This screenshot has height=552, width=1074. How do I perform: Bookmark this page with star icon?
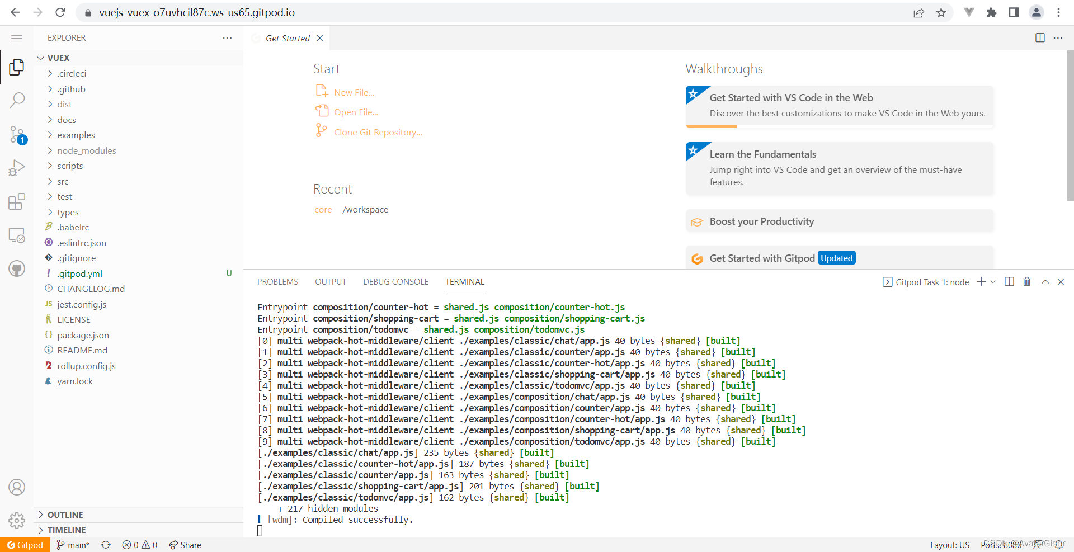[941, 12]
